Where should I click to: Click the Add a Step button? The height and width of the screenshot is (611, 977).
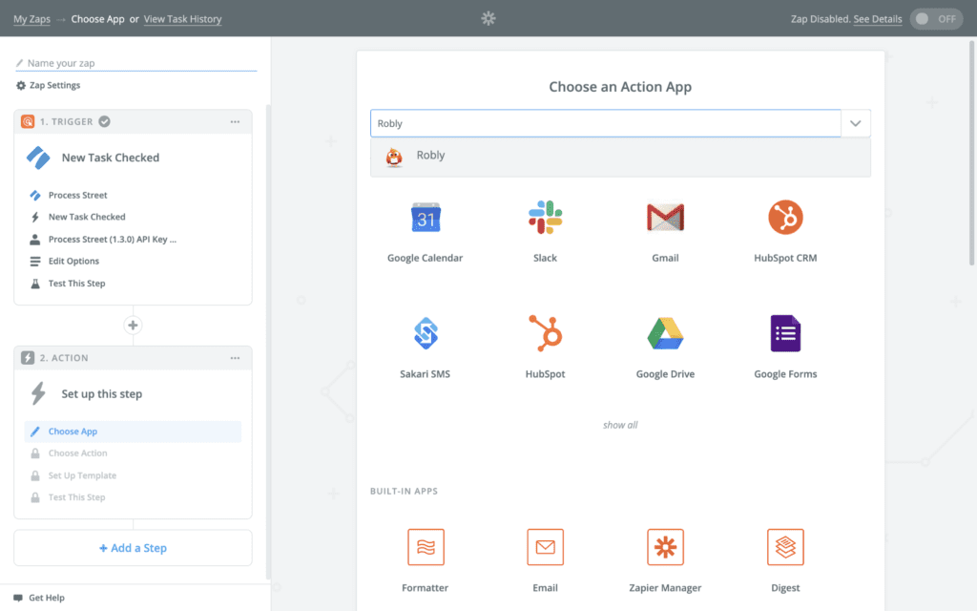coord(133,548)
